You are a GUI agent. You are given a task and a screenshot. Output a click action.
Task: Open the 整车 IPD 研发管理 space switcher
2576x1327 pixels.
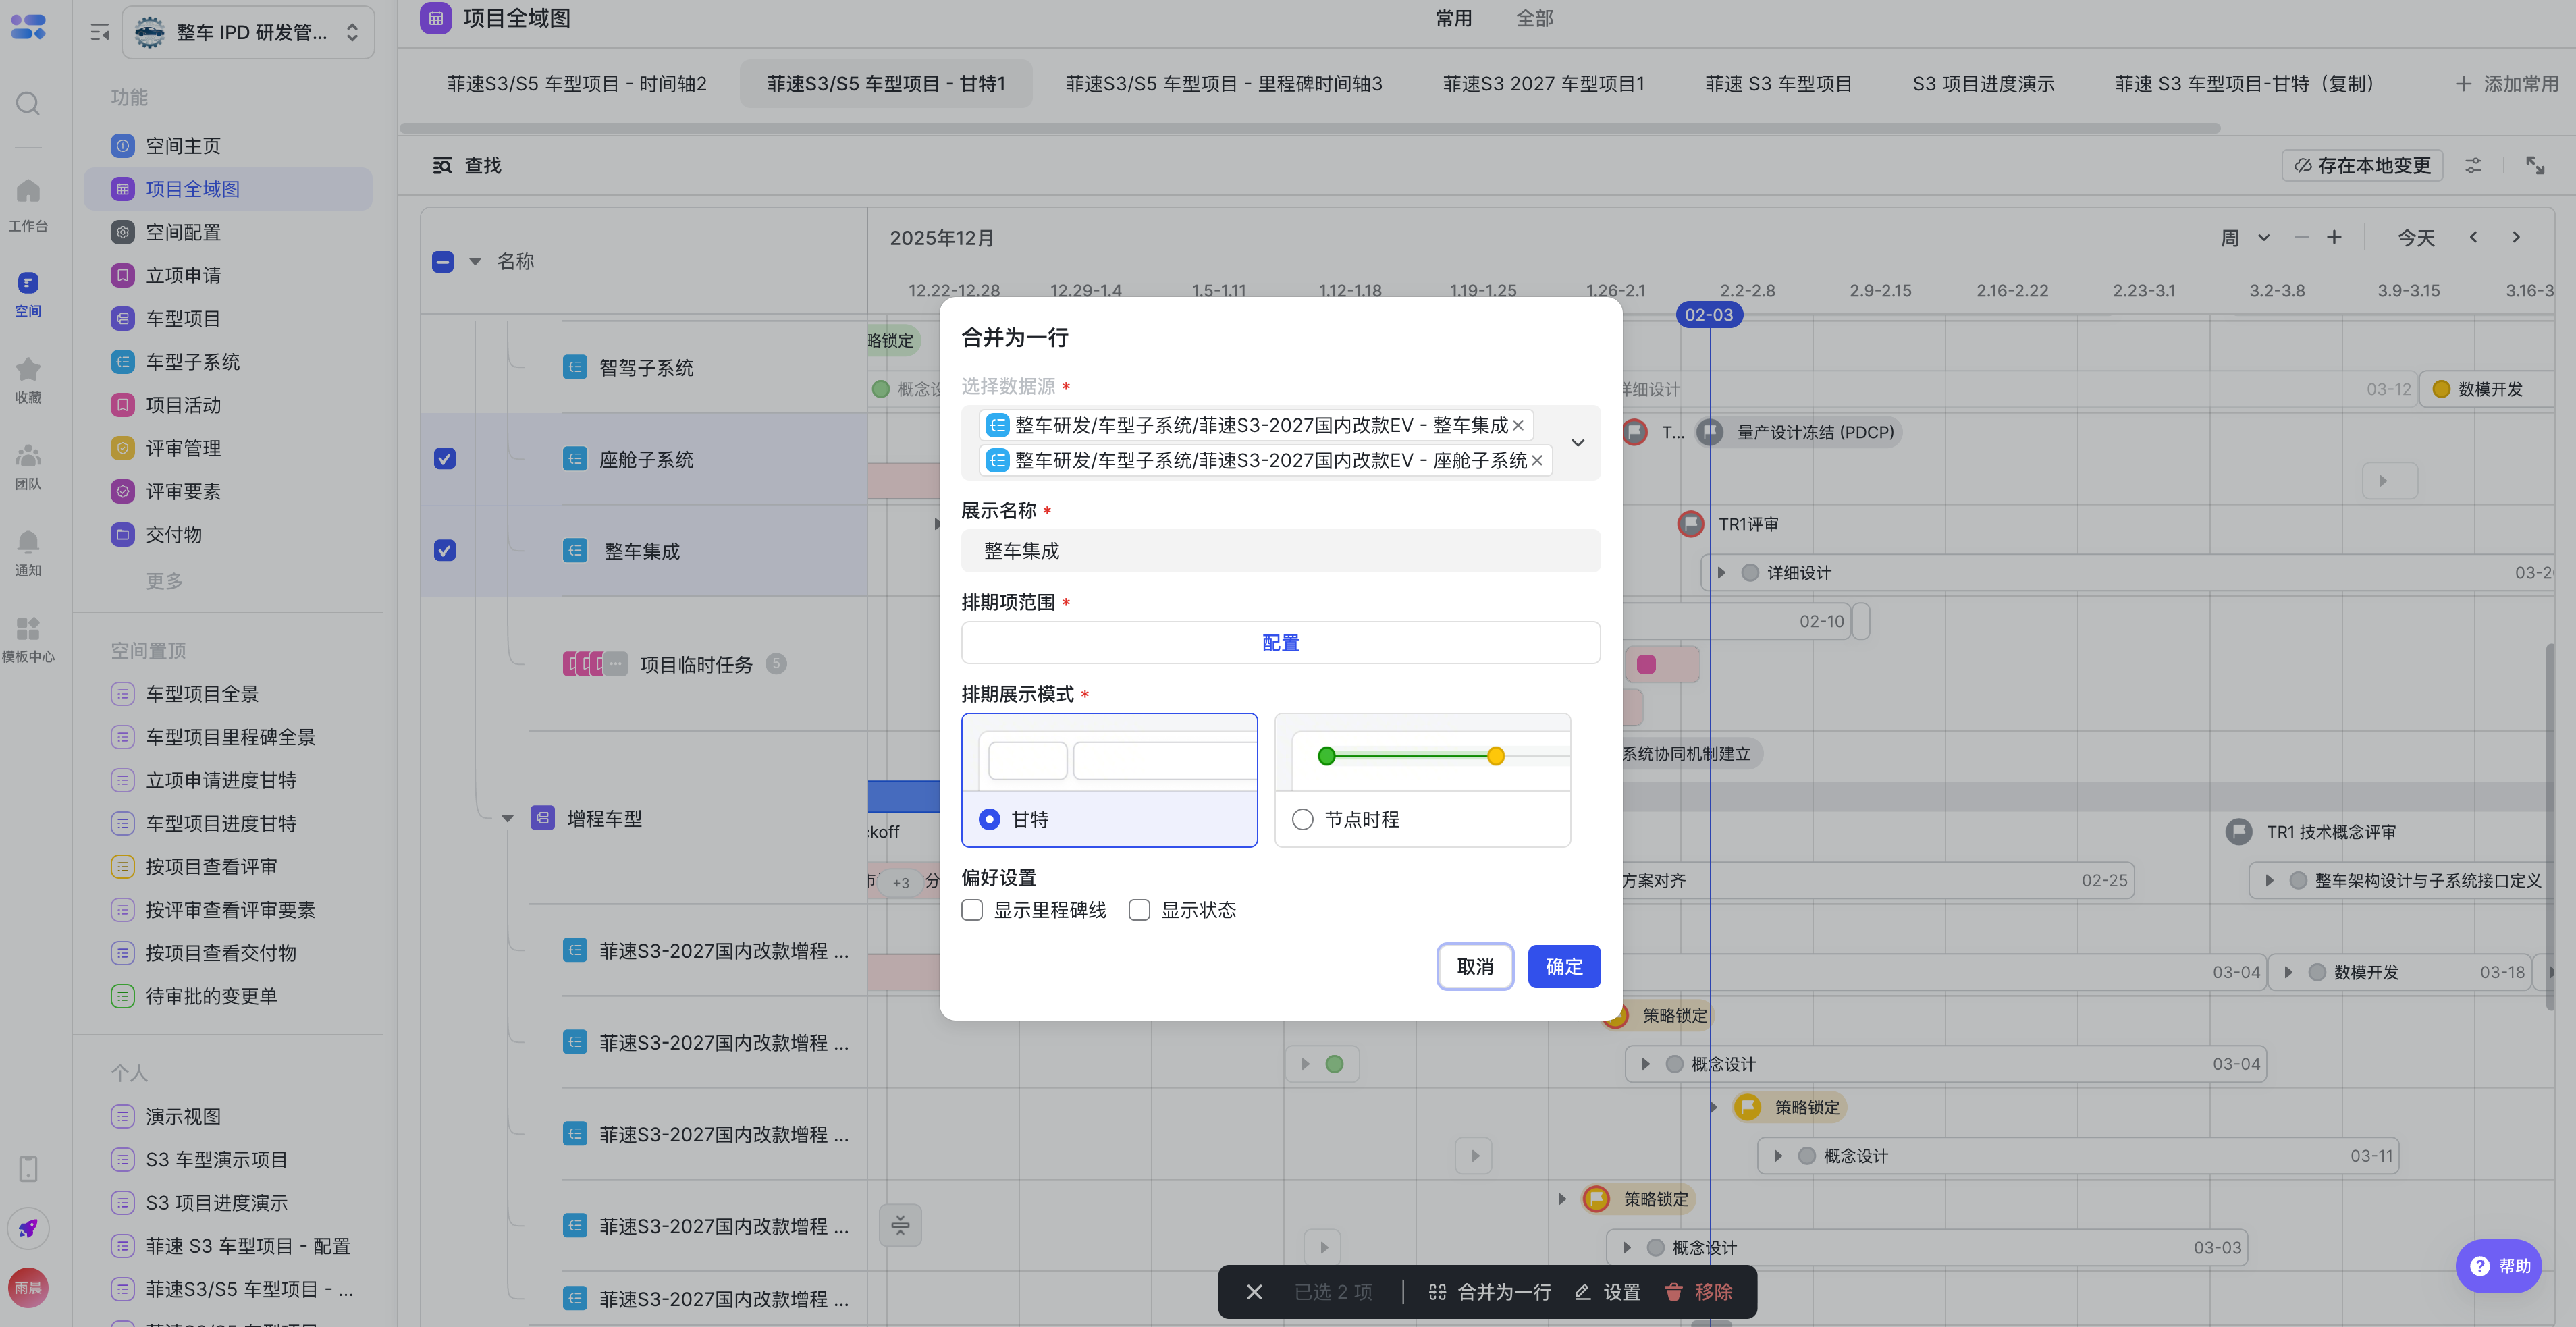click(248, 32)
